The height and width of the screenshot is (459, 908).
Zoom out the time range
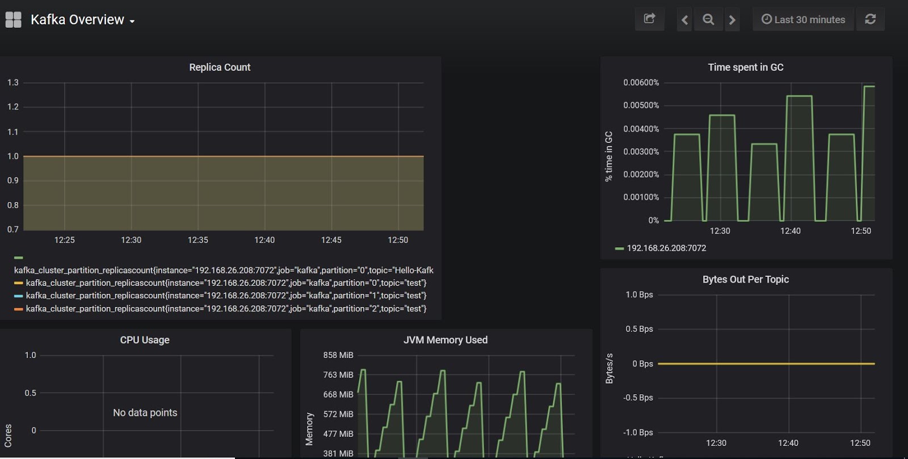pyautogui.click(x=708, y=20)
